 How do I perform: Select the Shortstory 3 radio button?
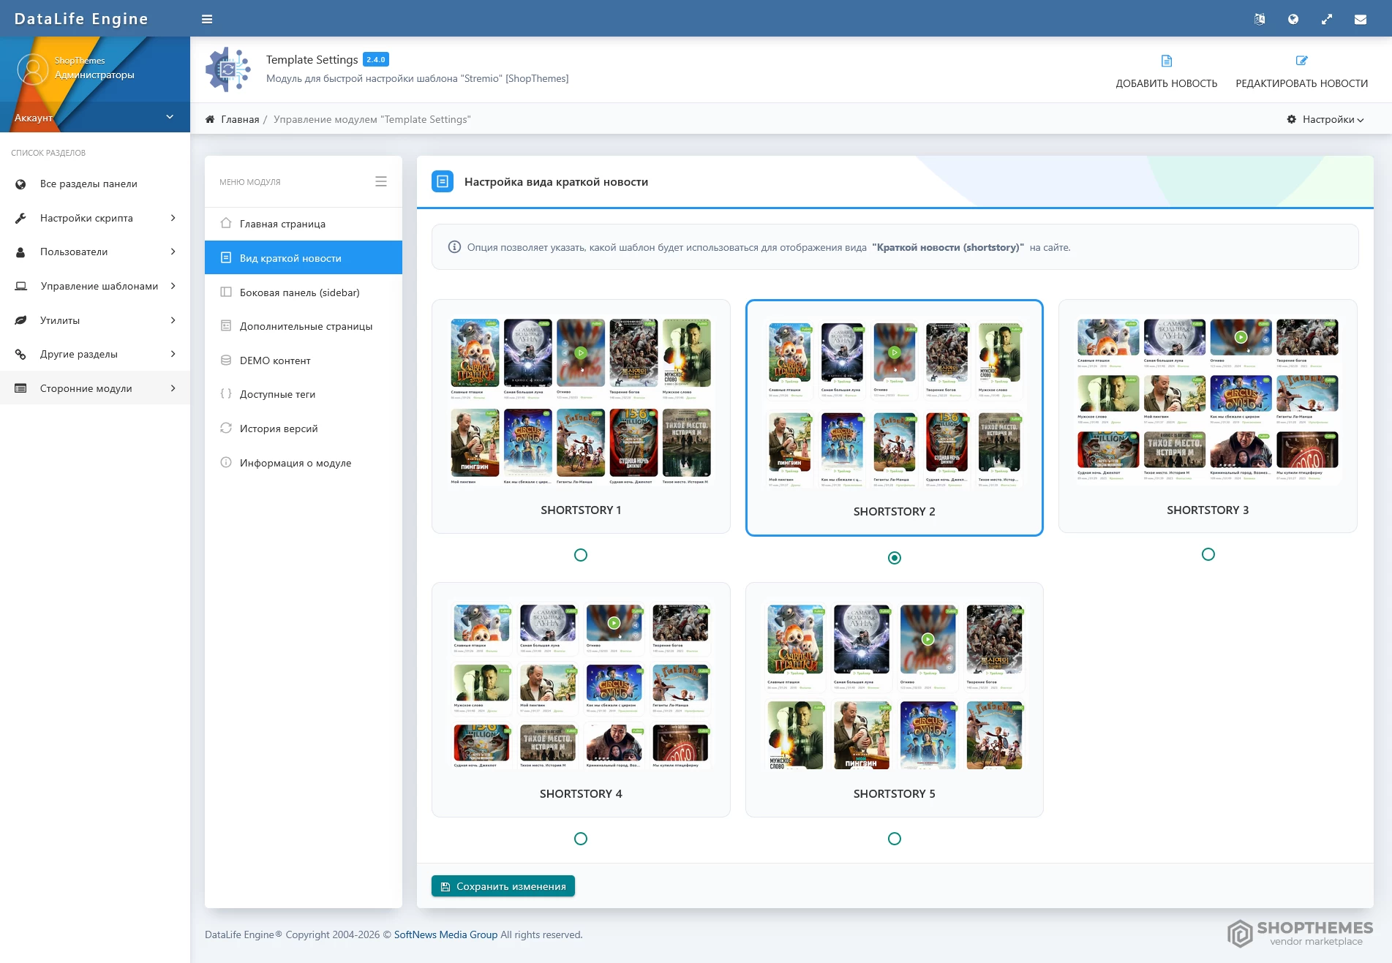1208,554
